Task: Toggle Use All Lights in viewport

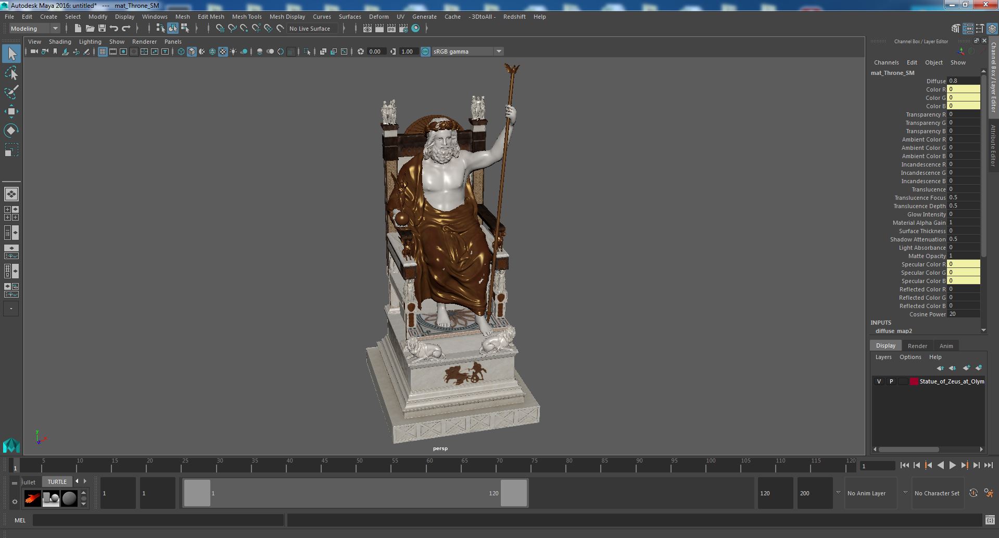Action: (233, 52)
